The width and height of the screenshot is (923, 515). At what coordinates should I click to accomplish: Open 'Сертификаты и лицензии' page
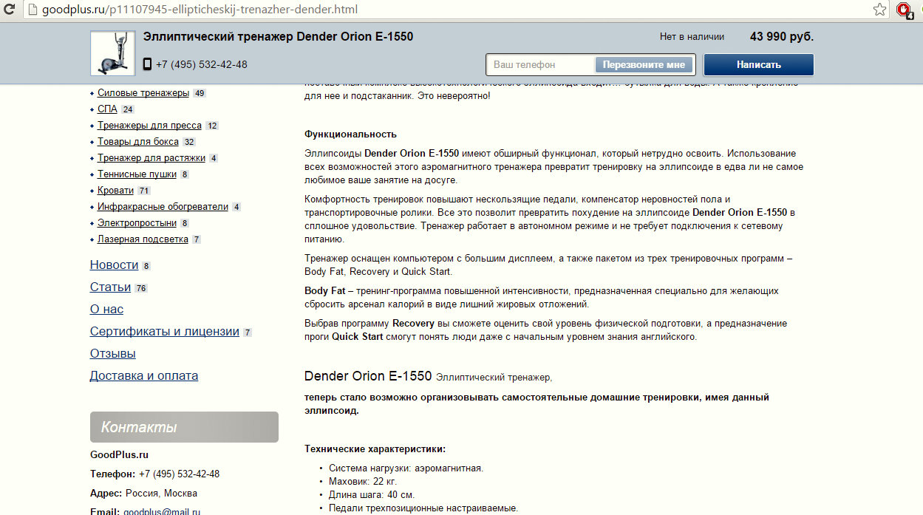tap(164, 332)
